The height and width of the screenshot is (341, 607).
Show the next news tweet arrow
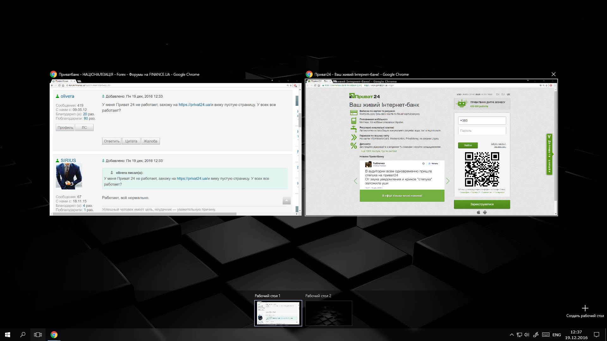click(x=448, y=181)
